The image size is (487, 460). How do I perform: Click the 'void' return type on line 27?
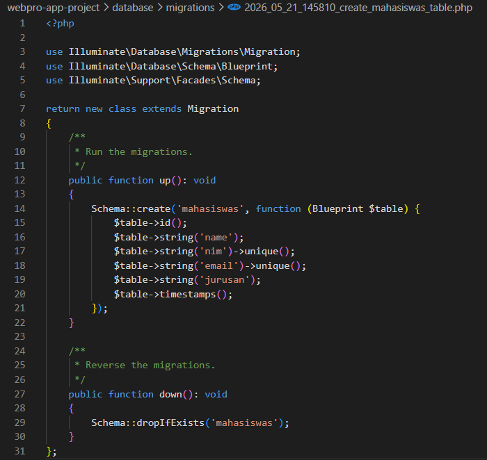(216, 394)
